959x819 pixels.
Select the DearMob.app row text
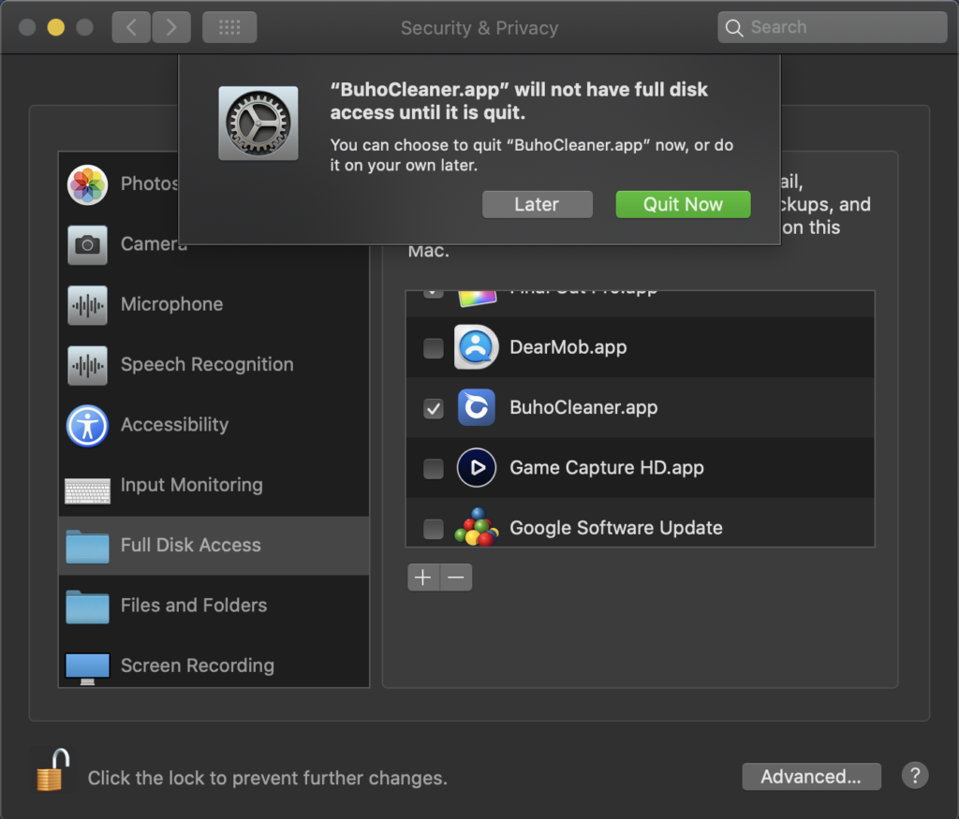(x=568, y=347)
